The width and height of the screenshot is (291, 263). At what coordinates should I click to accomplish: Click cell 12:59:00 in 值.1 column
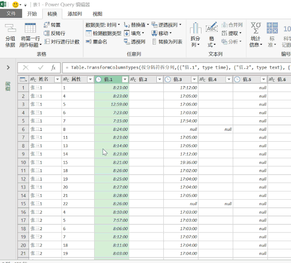coord(112,104)
